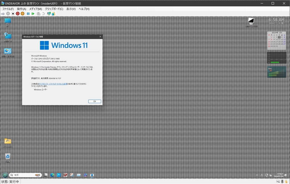Open the ファイル(F) menu
The width and height of the screenshot is (290, 184).
[x=8, y=9]
